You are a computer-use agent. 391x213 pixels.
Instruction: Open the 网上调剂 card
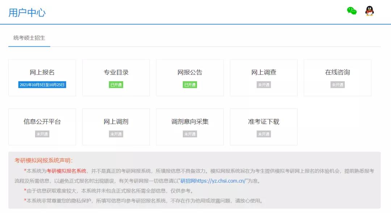116,122
